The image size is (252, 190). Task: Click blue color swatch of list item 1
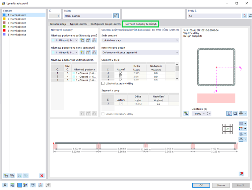point(4,15)
